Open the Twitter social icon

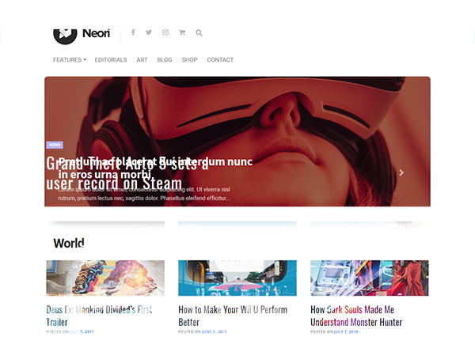pyautogui.click(x=149, y=32)
